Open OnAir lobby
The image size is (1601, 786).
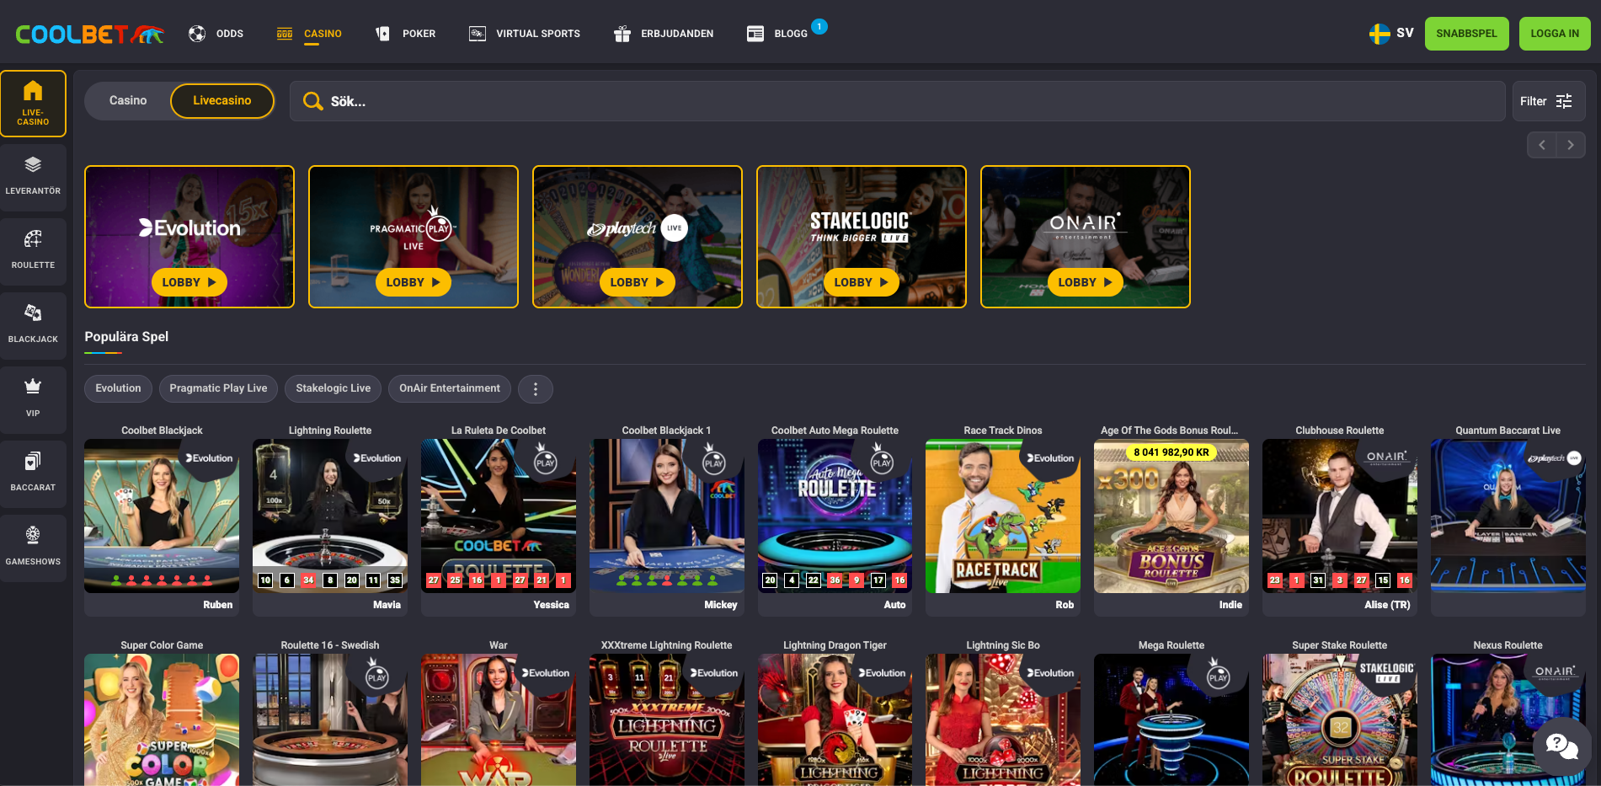[1086, 282]
